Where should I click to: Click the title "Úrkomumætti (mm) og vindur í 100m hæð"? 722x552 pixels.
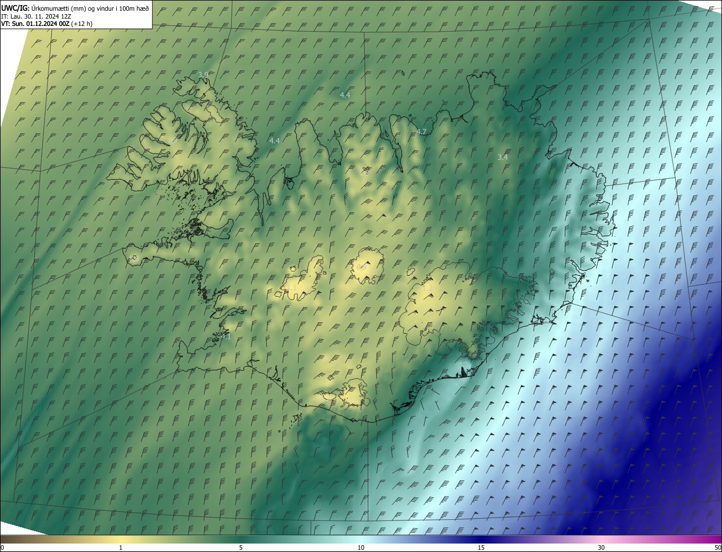[x=91, y=7]
